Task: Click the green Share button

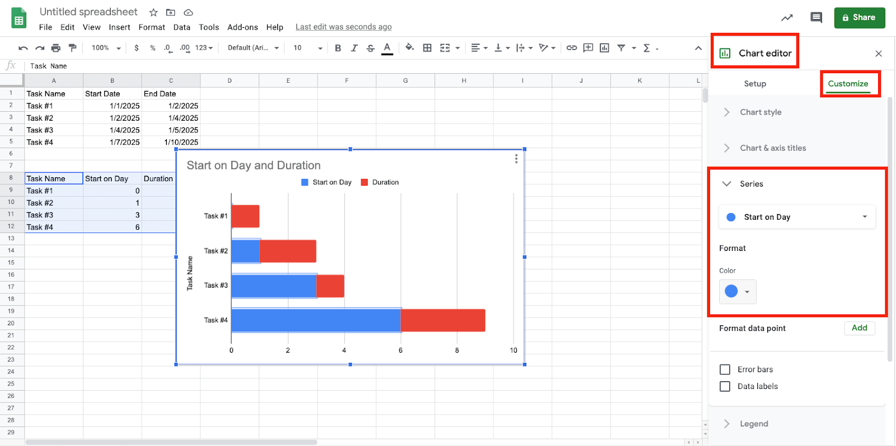Action: [859, 18]
